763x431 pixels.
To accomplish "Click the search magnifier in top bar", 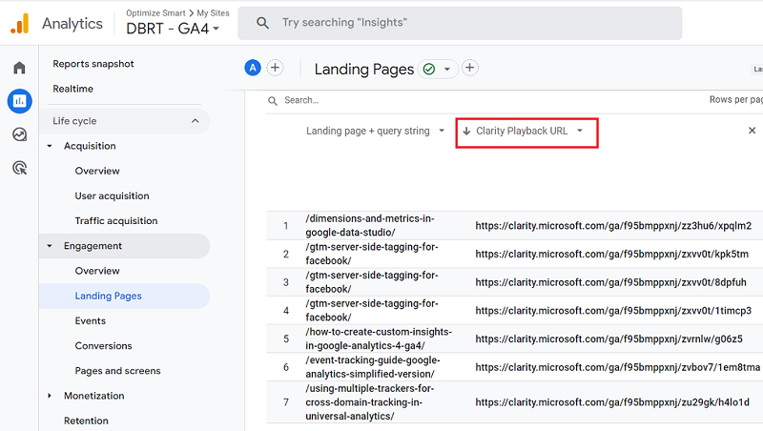I will click(262, 22).
